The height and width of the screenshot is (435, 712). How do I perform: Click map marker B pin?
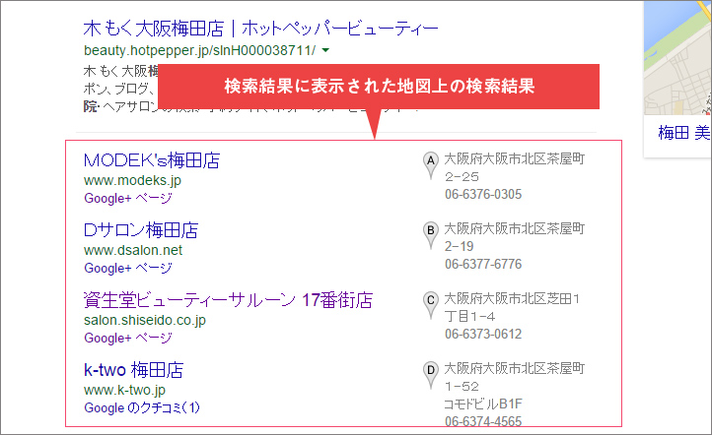click(431, 235)
